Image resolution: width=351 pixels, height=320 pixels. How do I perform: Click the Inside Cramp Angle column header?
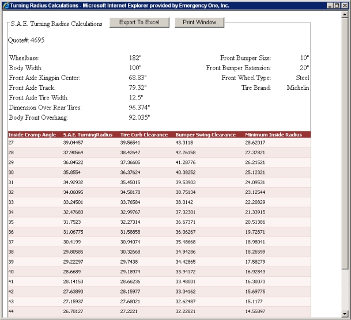(x=32, y=135)
